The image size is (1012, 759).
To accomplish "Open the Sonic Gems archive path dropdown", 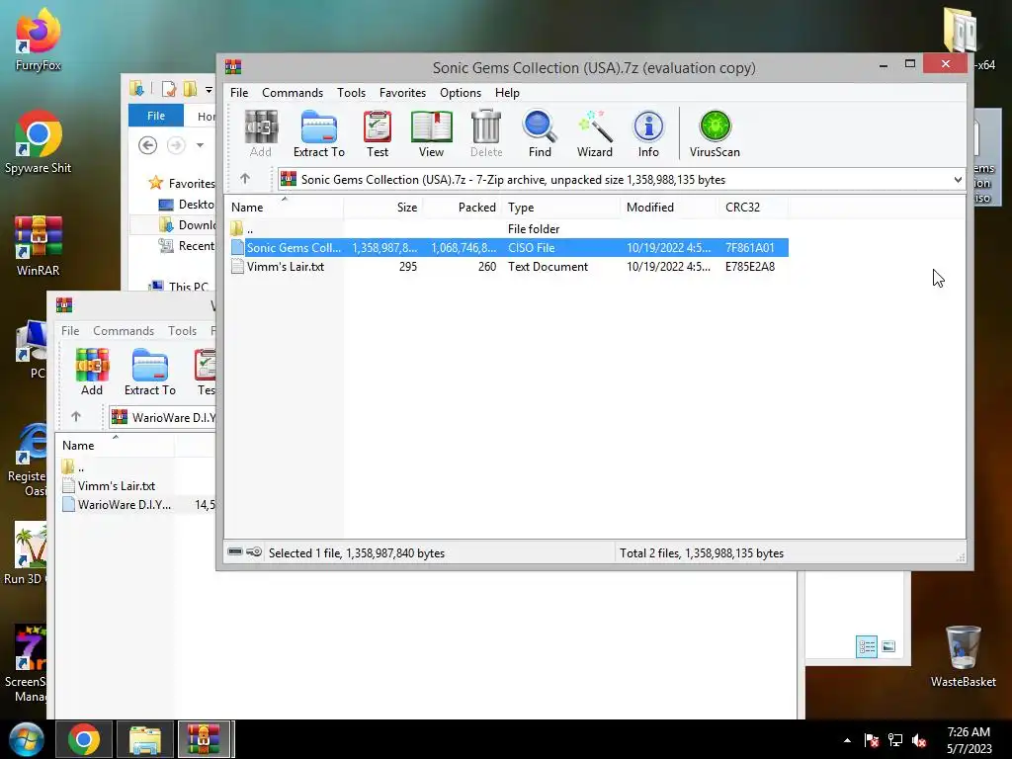I will [958, 180].
